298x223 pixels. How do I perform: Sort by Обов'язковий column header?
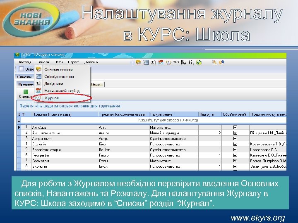[x=235, y=114]
